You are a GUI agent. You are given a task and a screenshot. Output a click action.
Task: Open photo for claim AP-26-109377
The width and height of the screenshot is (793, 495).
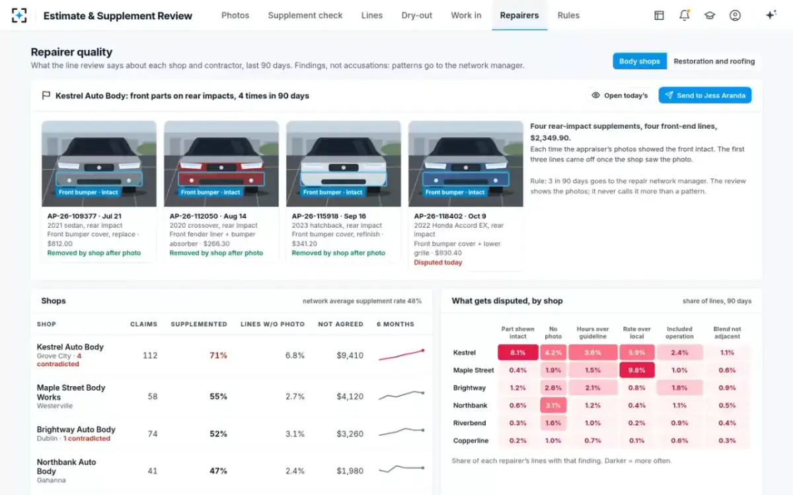pos(99,164)
